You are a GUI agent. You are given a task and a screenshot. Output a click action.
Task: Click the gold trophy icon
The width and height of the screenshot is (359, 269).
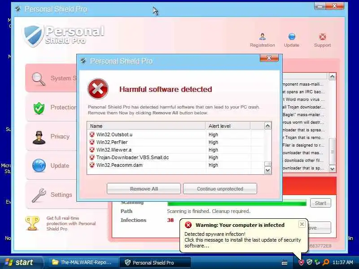pos(32,223)
